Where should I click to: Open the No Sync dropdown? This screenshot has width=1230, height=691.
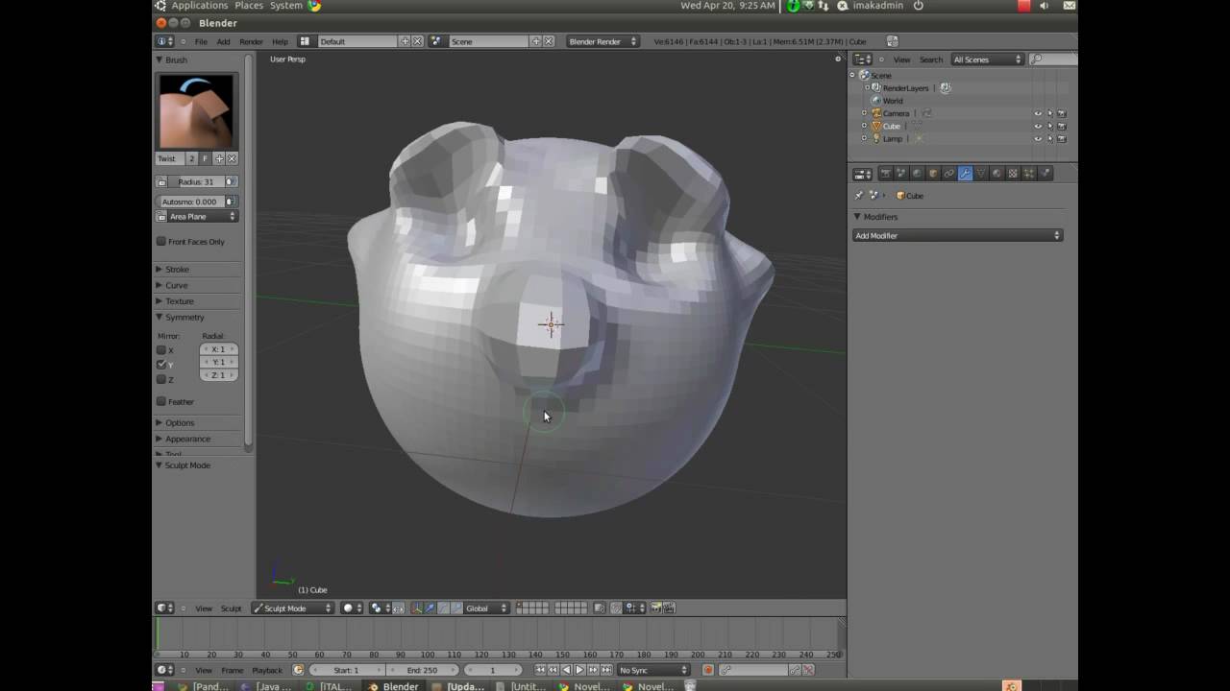pos(654,670)
